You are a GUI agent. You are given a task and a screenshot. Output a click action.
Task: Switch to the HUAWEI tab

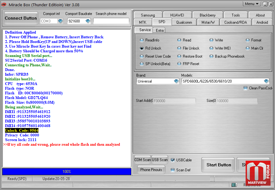coord(177,15)
